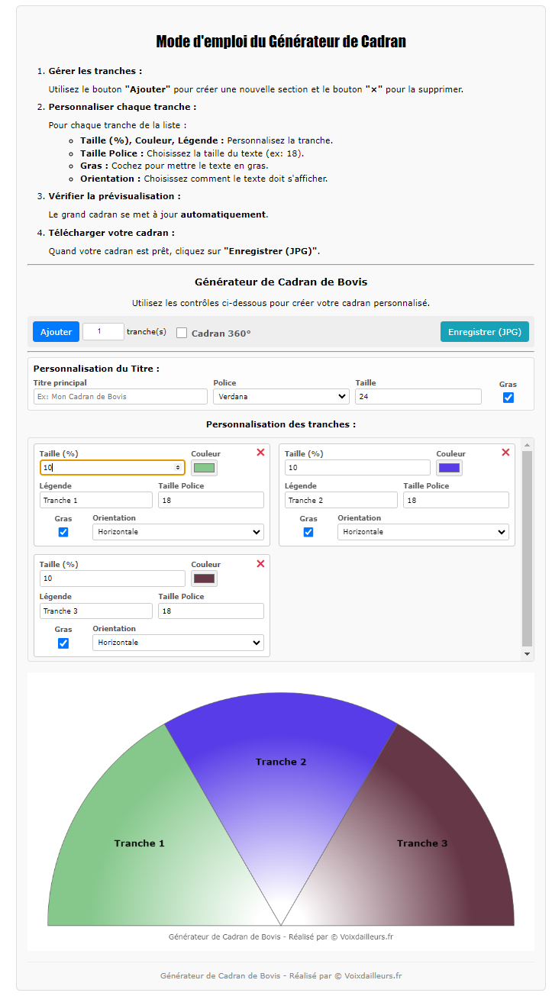Toggle Gras checkbox for Tranche 3
This screenshot has width=552, height=996.
(63, 643)
